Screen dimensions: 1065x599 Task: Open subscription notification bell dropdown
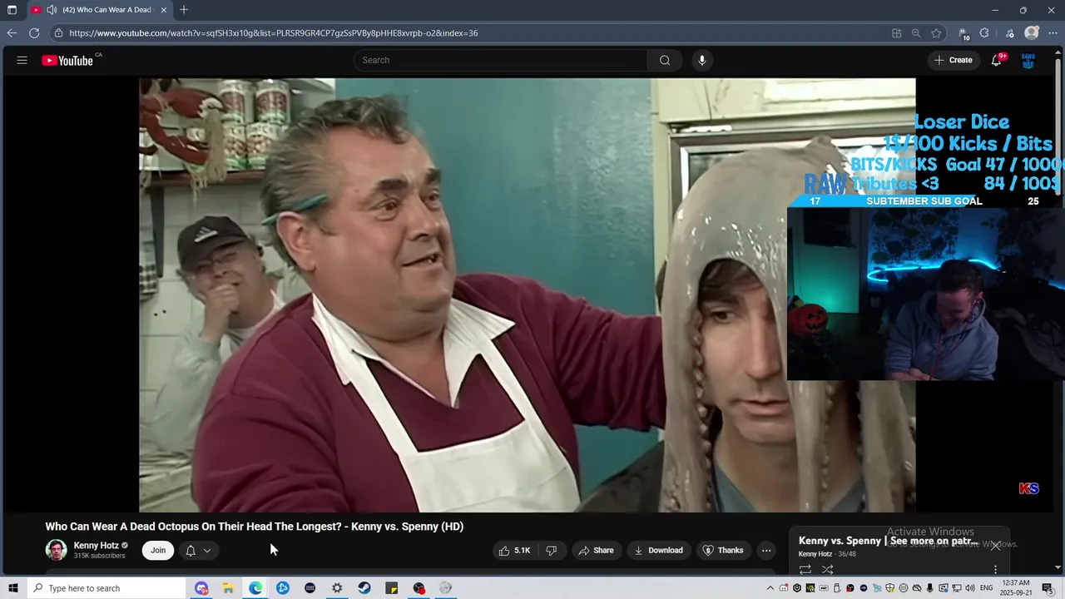198,550
